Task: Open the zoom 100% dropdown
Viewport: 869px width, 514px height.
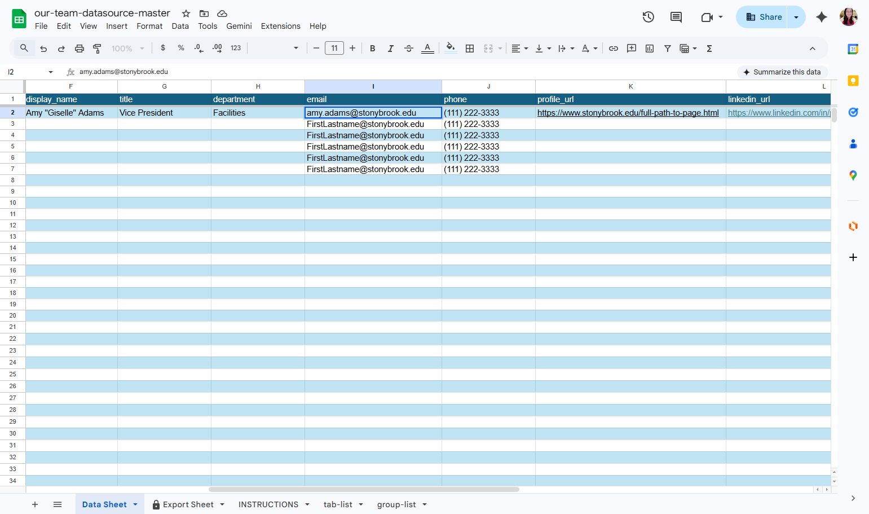Action: tap(127, 49)
